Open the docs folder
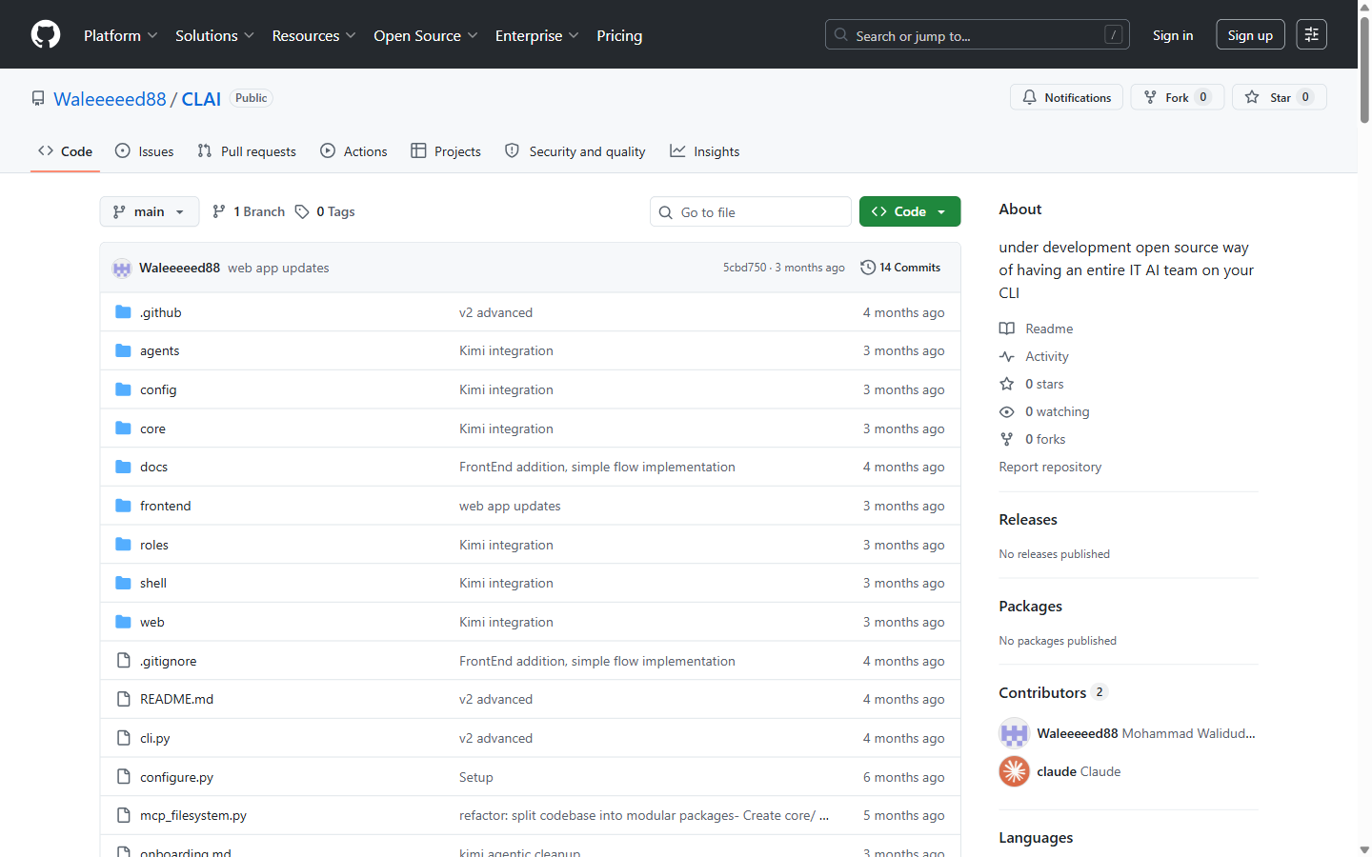 [153, 468]
